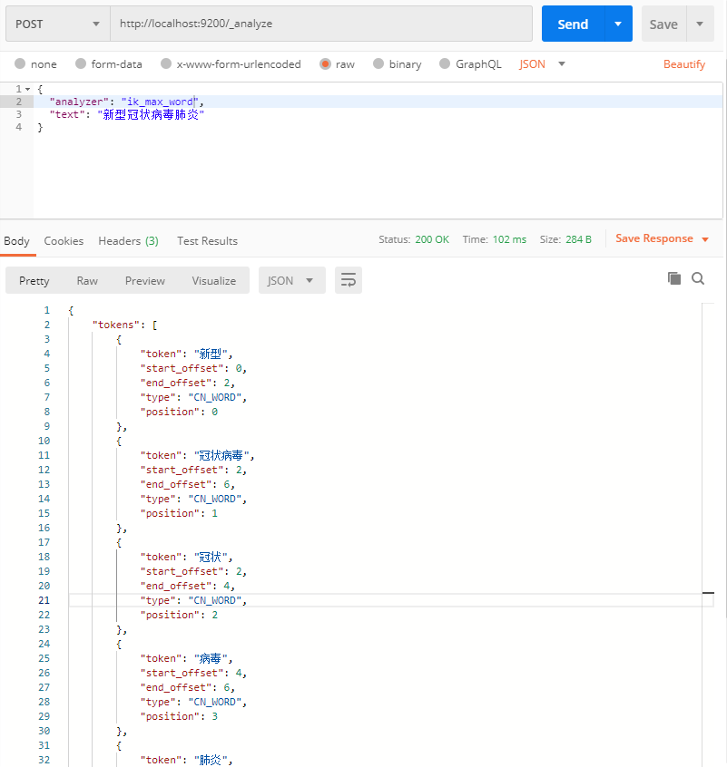Send the request with the Send button
Screen dimensions: 727x767
(x=574, y=24)
